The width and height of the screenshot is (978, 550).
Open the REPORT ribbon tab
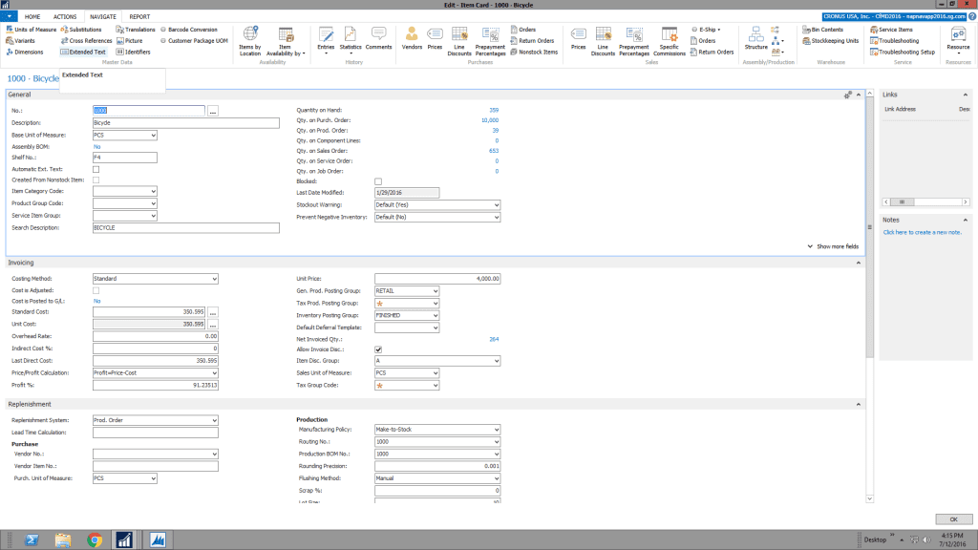139,17
